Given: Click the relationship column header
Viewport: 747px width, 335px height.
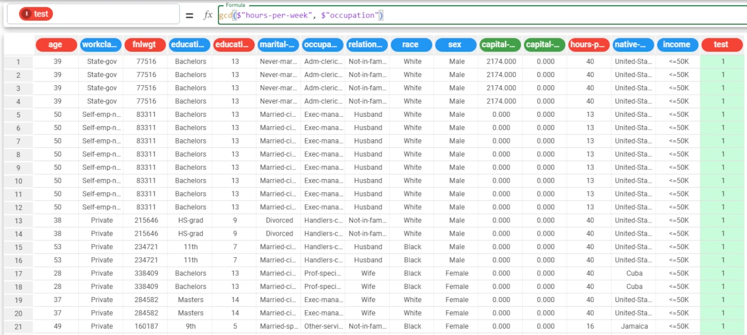Looking at the screenshot, I should (367, 45).
